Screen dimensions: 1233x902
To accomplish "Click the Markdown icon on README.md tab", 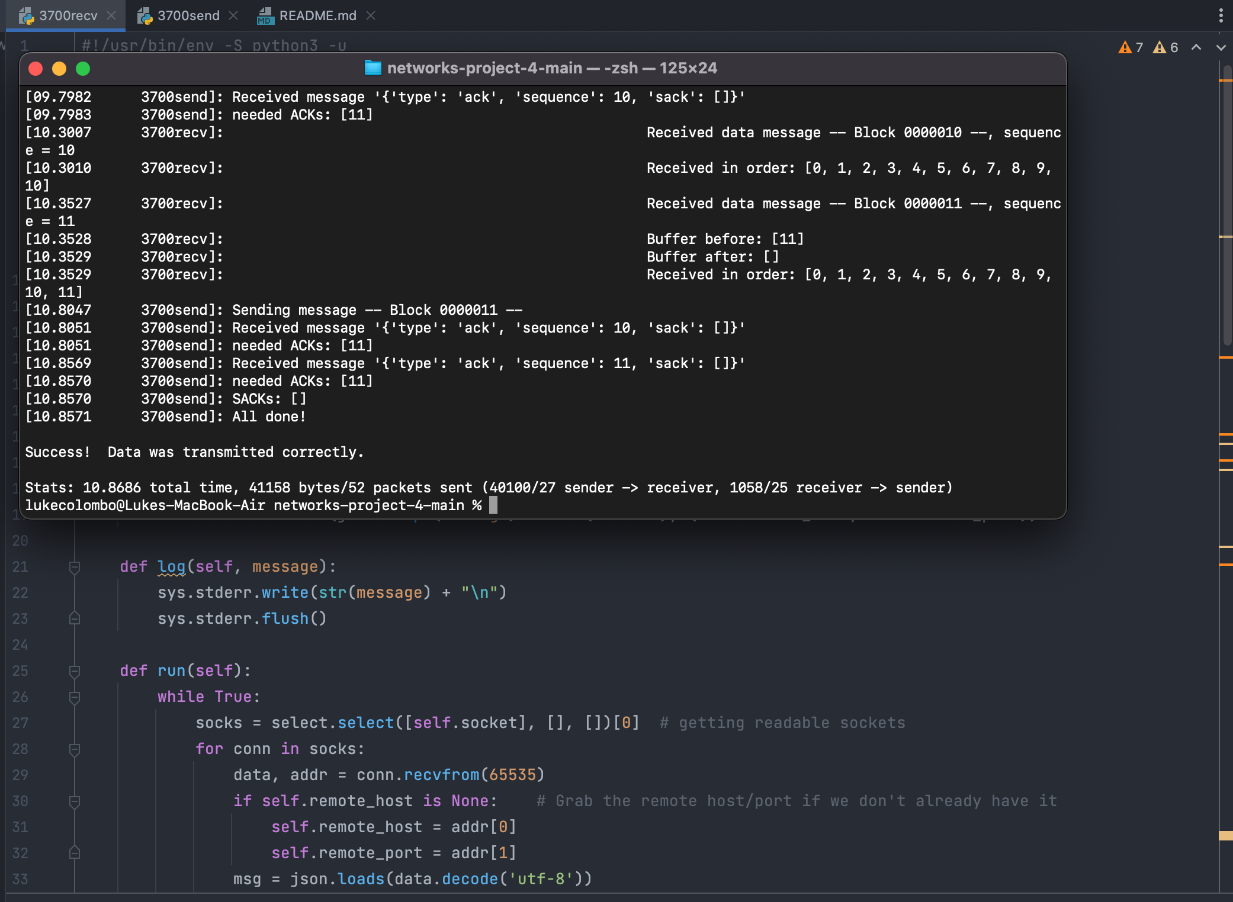I will [x=266, y=15].
